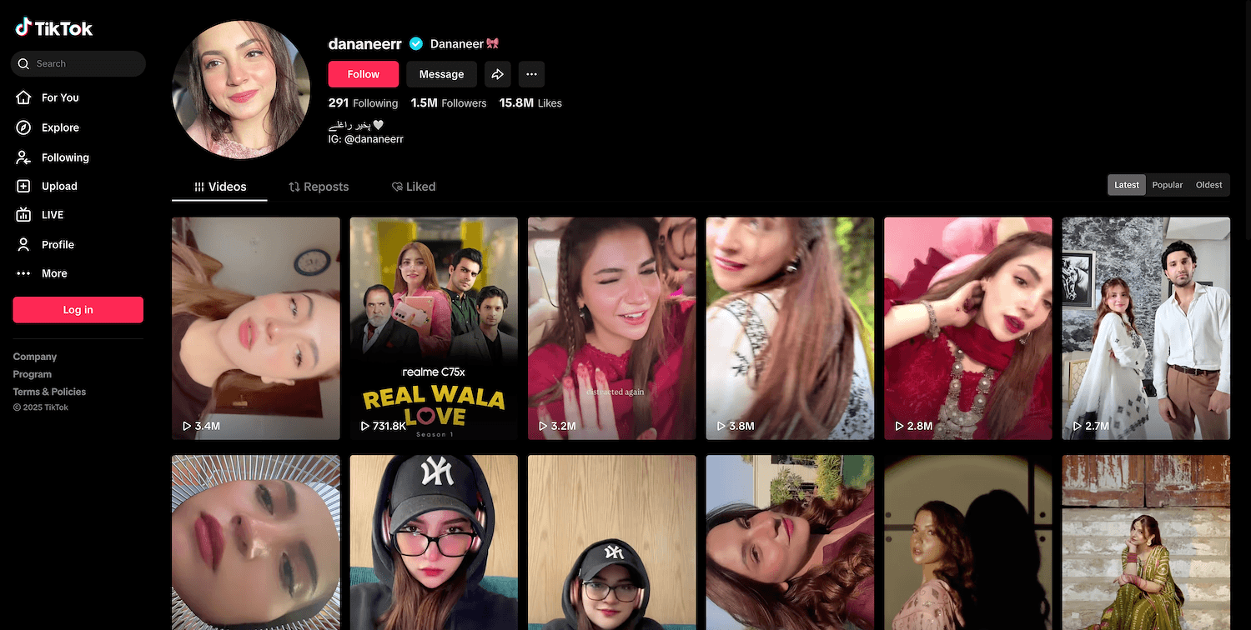This screenshot has height=630, width=1251.
Task: Open the LIVE section icon
Action: (x=24, y=215)
